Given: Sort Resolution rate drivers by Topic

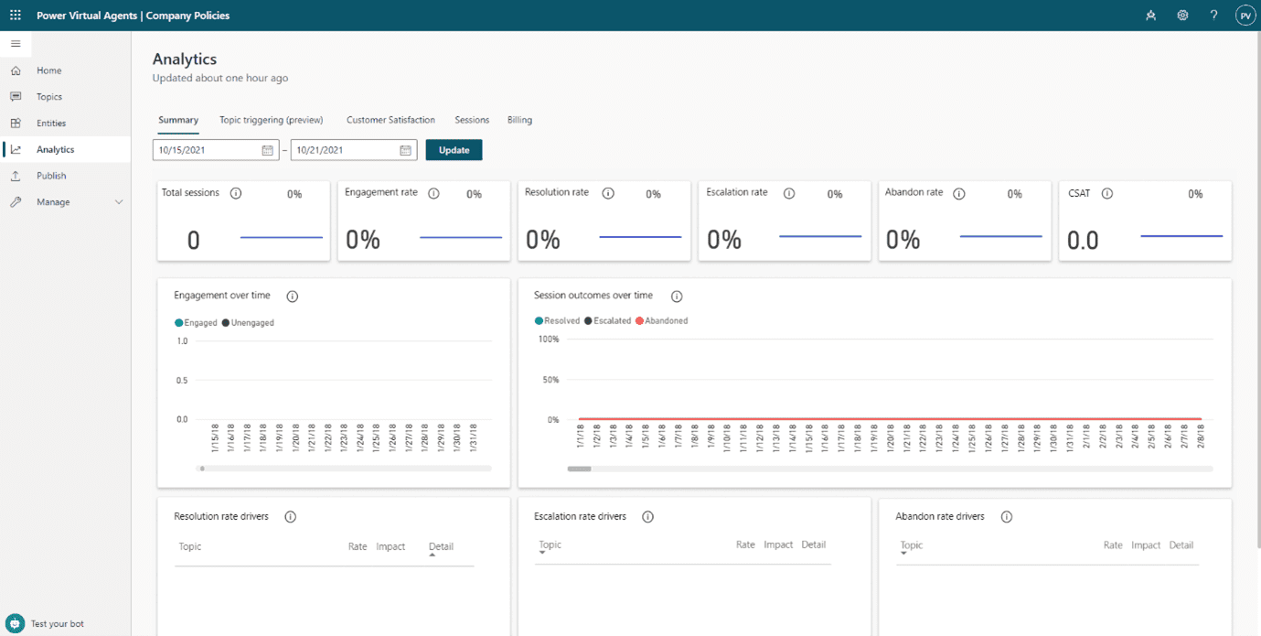Looking at the screenshot, I should tap(190, 546).
